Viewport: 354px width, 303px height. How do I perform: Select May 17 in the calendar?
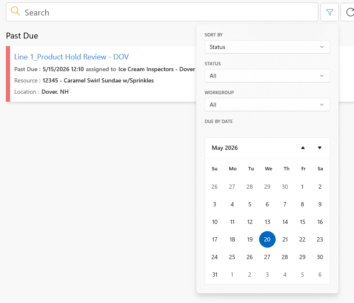click(215, 239)
